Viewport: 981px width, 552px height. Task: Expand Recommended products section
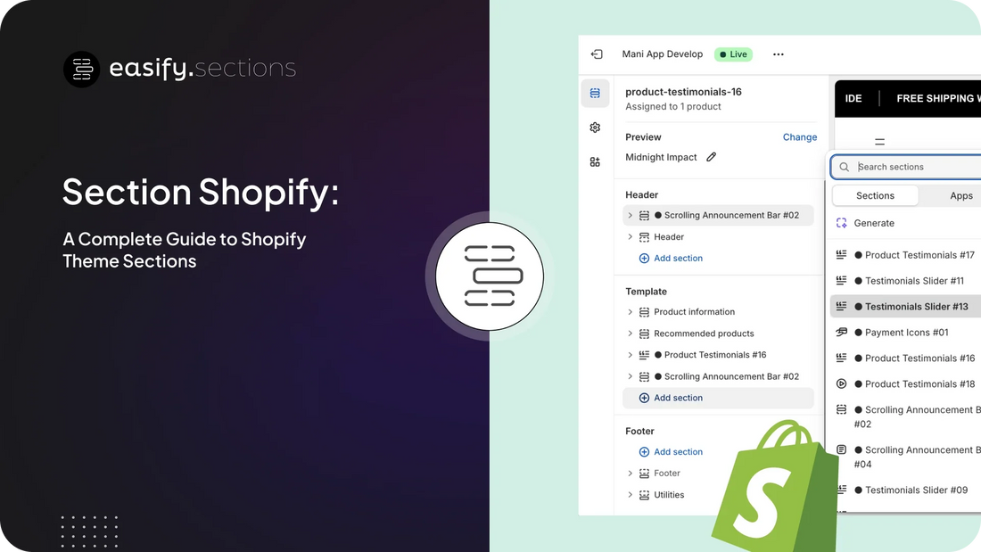[630, 334]
